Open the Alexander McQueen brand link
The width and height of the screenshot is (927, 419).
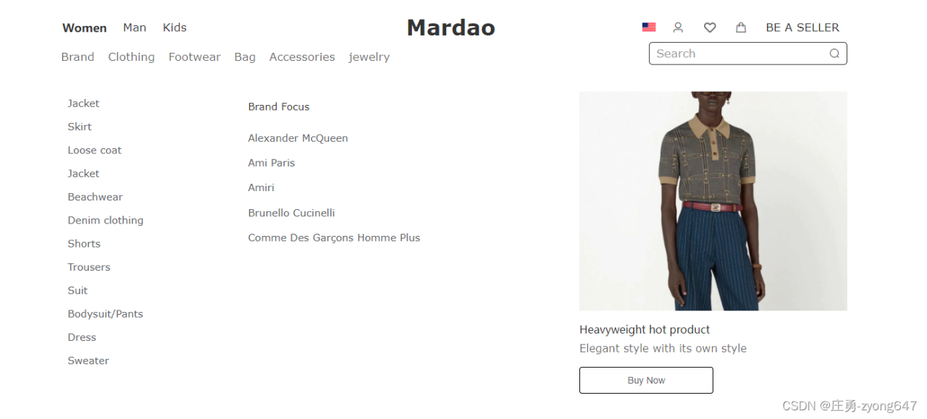tap(298, 138)
